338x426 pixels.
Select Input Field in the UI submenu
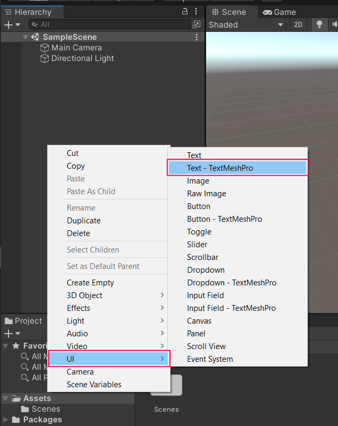(x=238, y=295)
